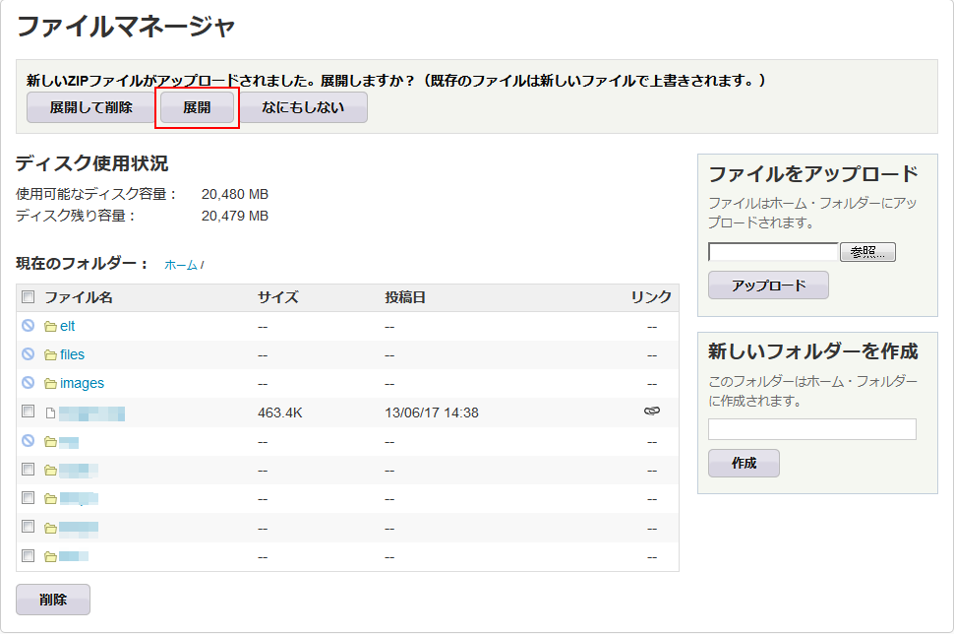The width and height of the screenshot is (954, 634).
Task: Open the elt folder
Action: tap(67, 327)
